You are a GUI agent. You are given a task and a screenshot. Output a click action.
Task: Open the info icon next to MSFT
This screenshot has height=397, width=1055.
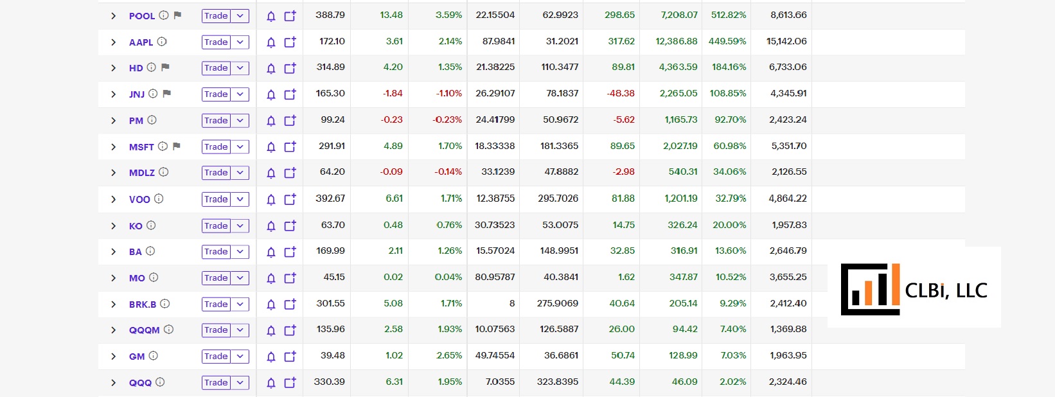163,146
